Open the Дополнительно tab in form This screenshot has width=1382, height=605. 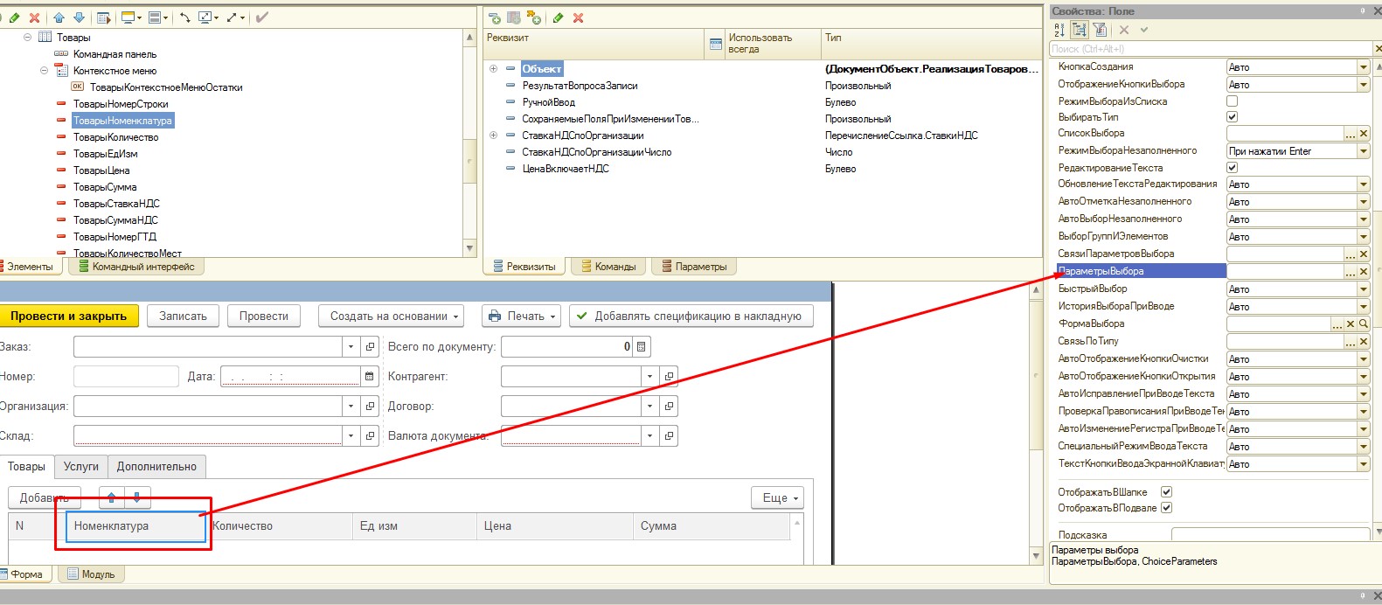pos(157,467)
